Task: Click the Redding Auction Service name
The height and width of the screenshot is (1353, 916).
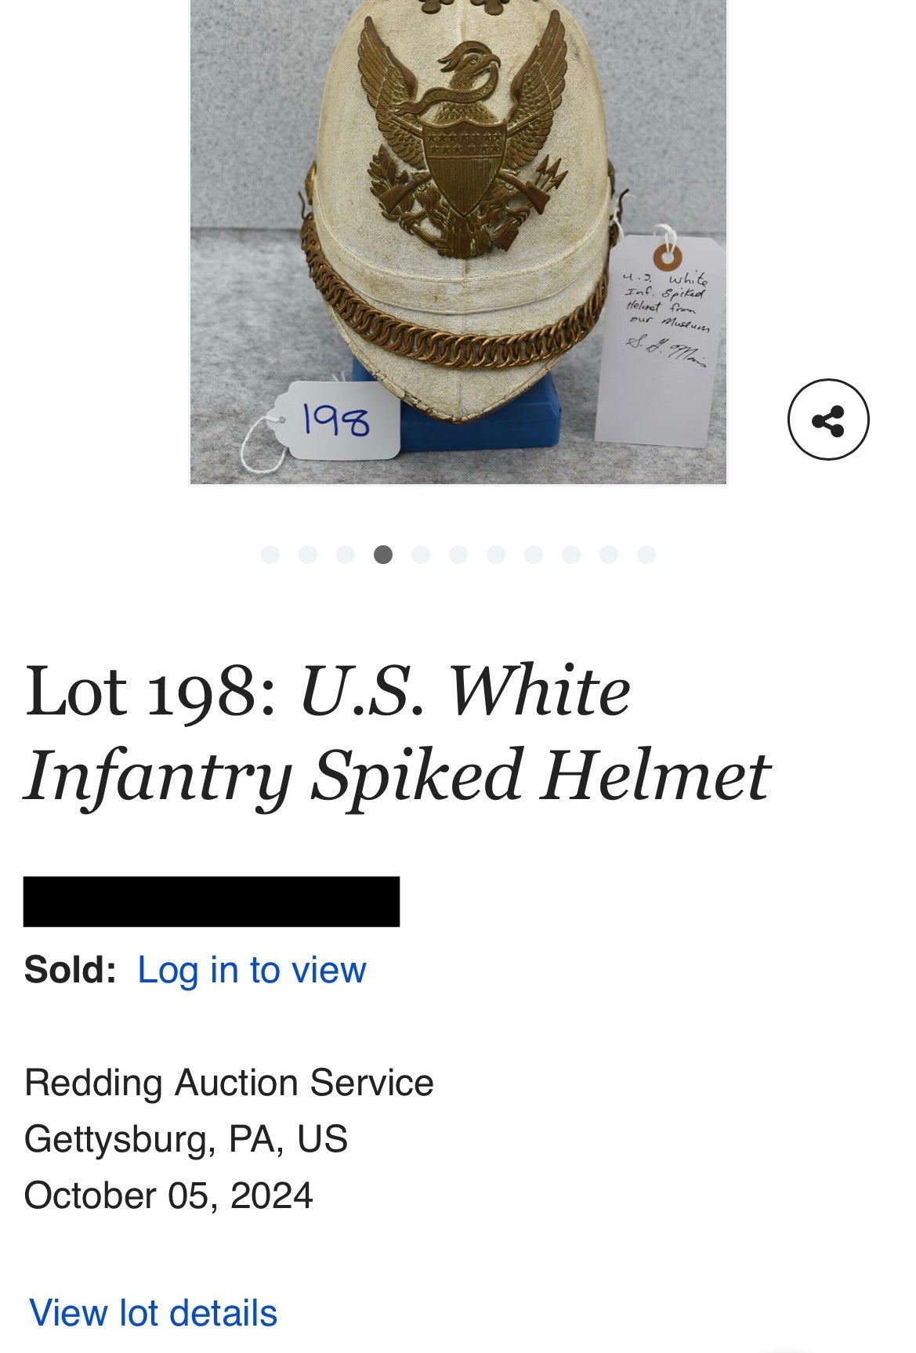Action: tap(229, 1083)
